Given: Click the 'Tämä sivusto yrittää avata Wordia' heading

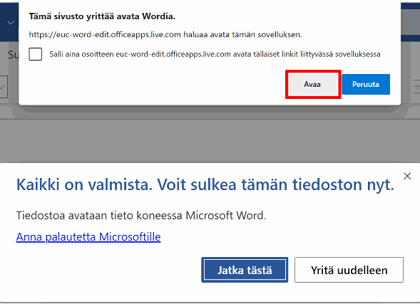Looking at the screenshot, I should pyautogui.click(x=102, y=16).
